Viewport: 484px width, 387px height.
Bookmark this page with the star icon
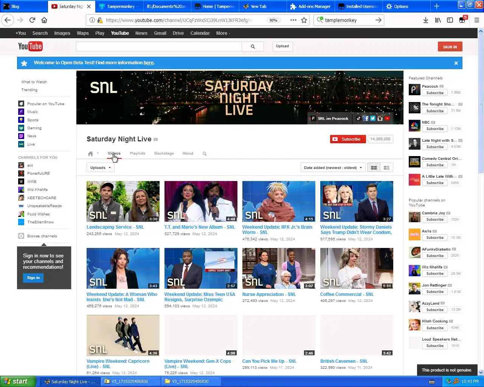(304, 20)
